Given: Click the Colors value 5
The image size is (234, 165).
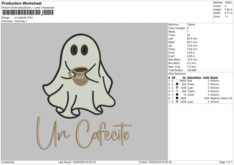Looking at the screenshot, I should click(x=225, y=6).
